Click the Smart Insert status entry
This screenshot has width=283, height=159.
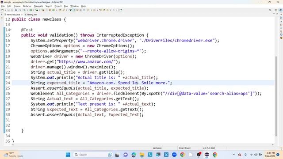click(184, 148)
